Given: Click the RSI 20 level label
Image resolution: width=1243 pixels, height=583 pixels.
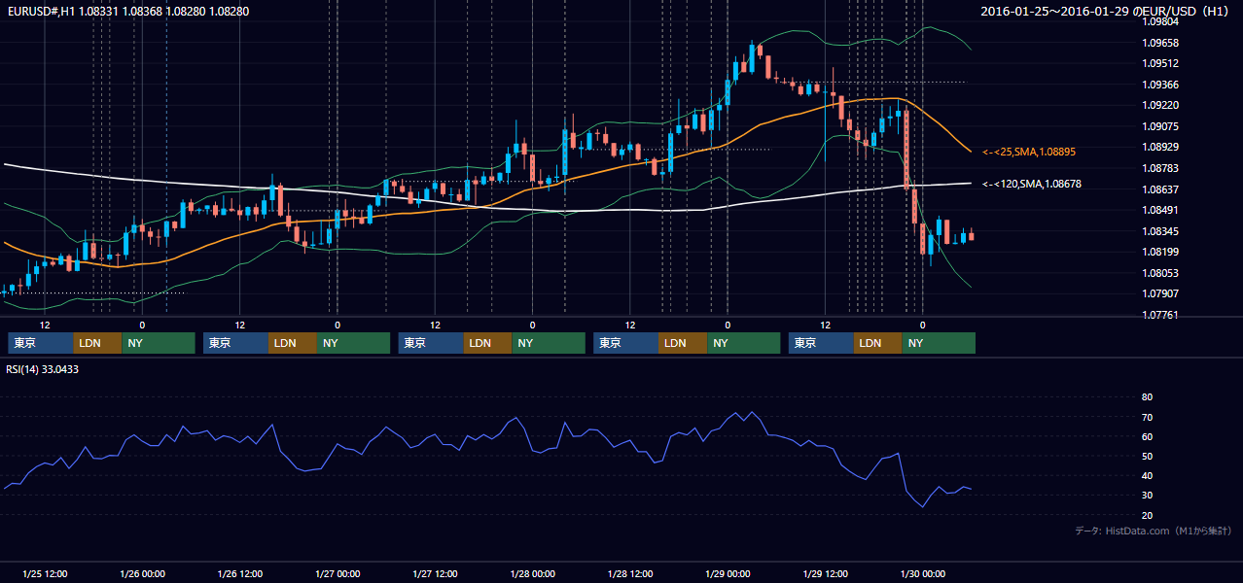Looking at the screenshot, I should pos(1147,516).
